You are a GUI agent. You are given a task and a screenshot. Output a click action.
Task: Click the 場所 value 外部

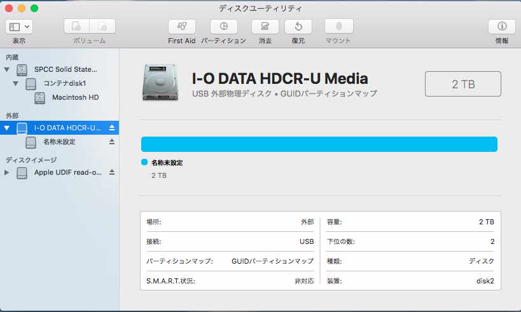(x=307, y=222)
